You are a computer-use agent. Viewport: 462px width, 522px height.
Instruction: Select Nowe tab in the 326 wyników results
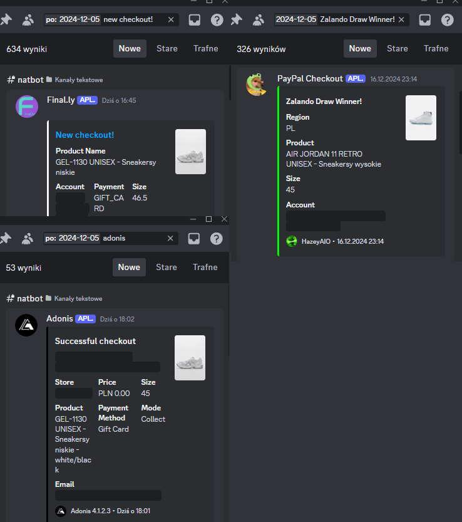coord(360,49)
